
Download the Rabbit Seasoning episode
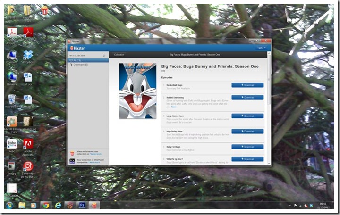247,98
